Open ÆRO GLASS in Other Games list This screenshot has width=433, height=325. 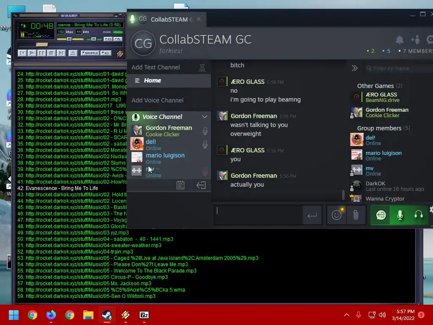click(x=391, y=97)
